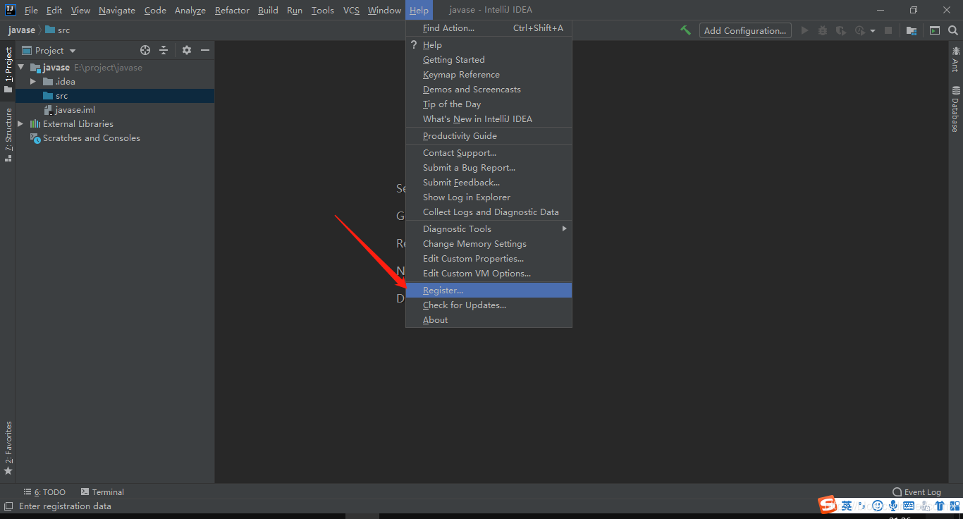Choose Edit Custom Properties... entry
This screenshot has height=519, width=963.
(x=489, y=259)
